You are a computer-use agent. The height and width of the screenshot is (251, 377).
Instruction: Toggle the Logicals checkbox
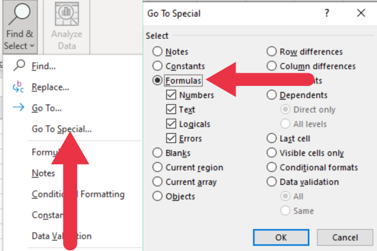pos(171,124)
